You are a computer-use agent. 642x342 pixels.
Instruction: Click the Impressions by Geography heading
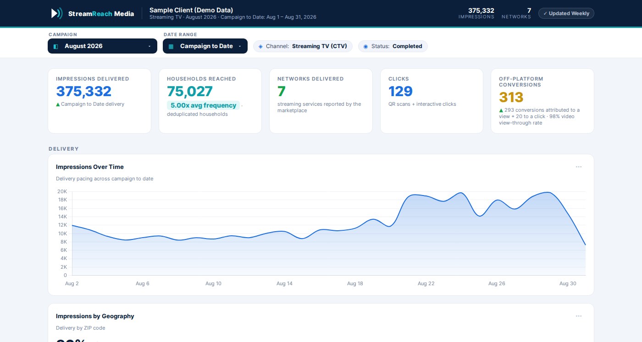tap(95, 316)
